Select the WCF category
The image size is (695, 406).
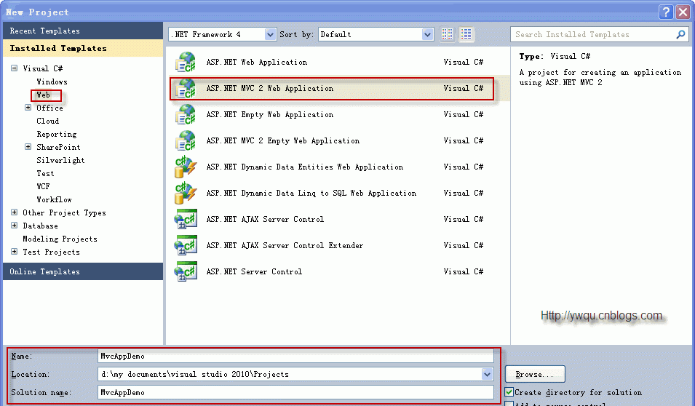pyautogui.click(x=43, y=186)
